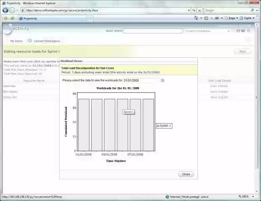Click the magnifier search icon
The image size is (261, 201).
tap(252, 10)
